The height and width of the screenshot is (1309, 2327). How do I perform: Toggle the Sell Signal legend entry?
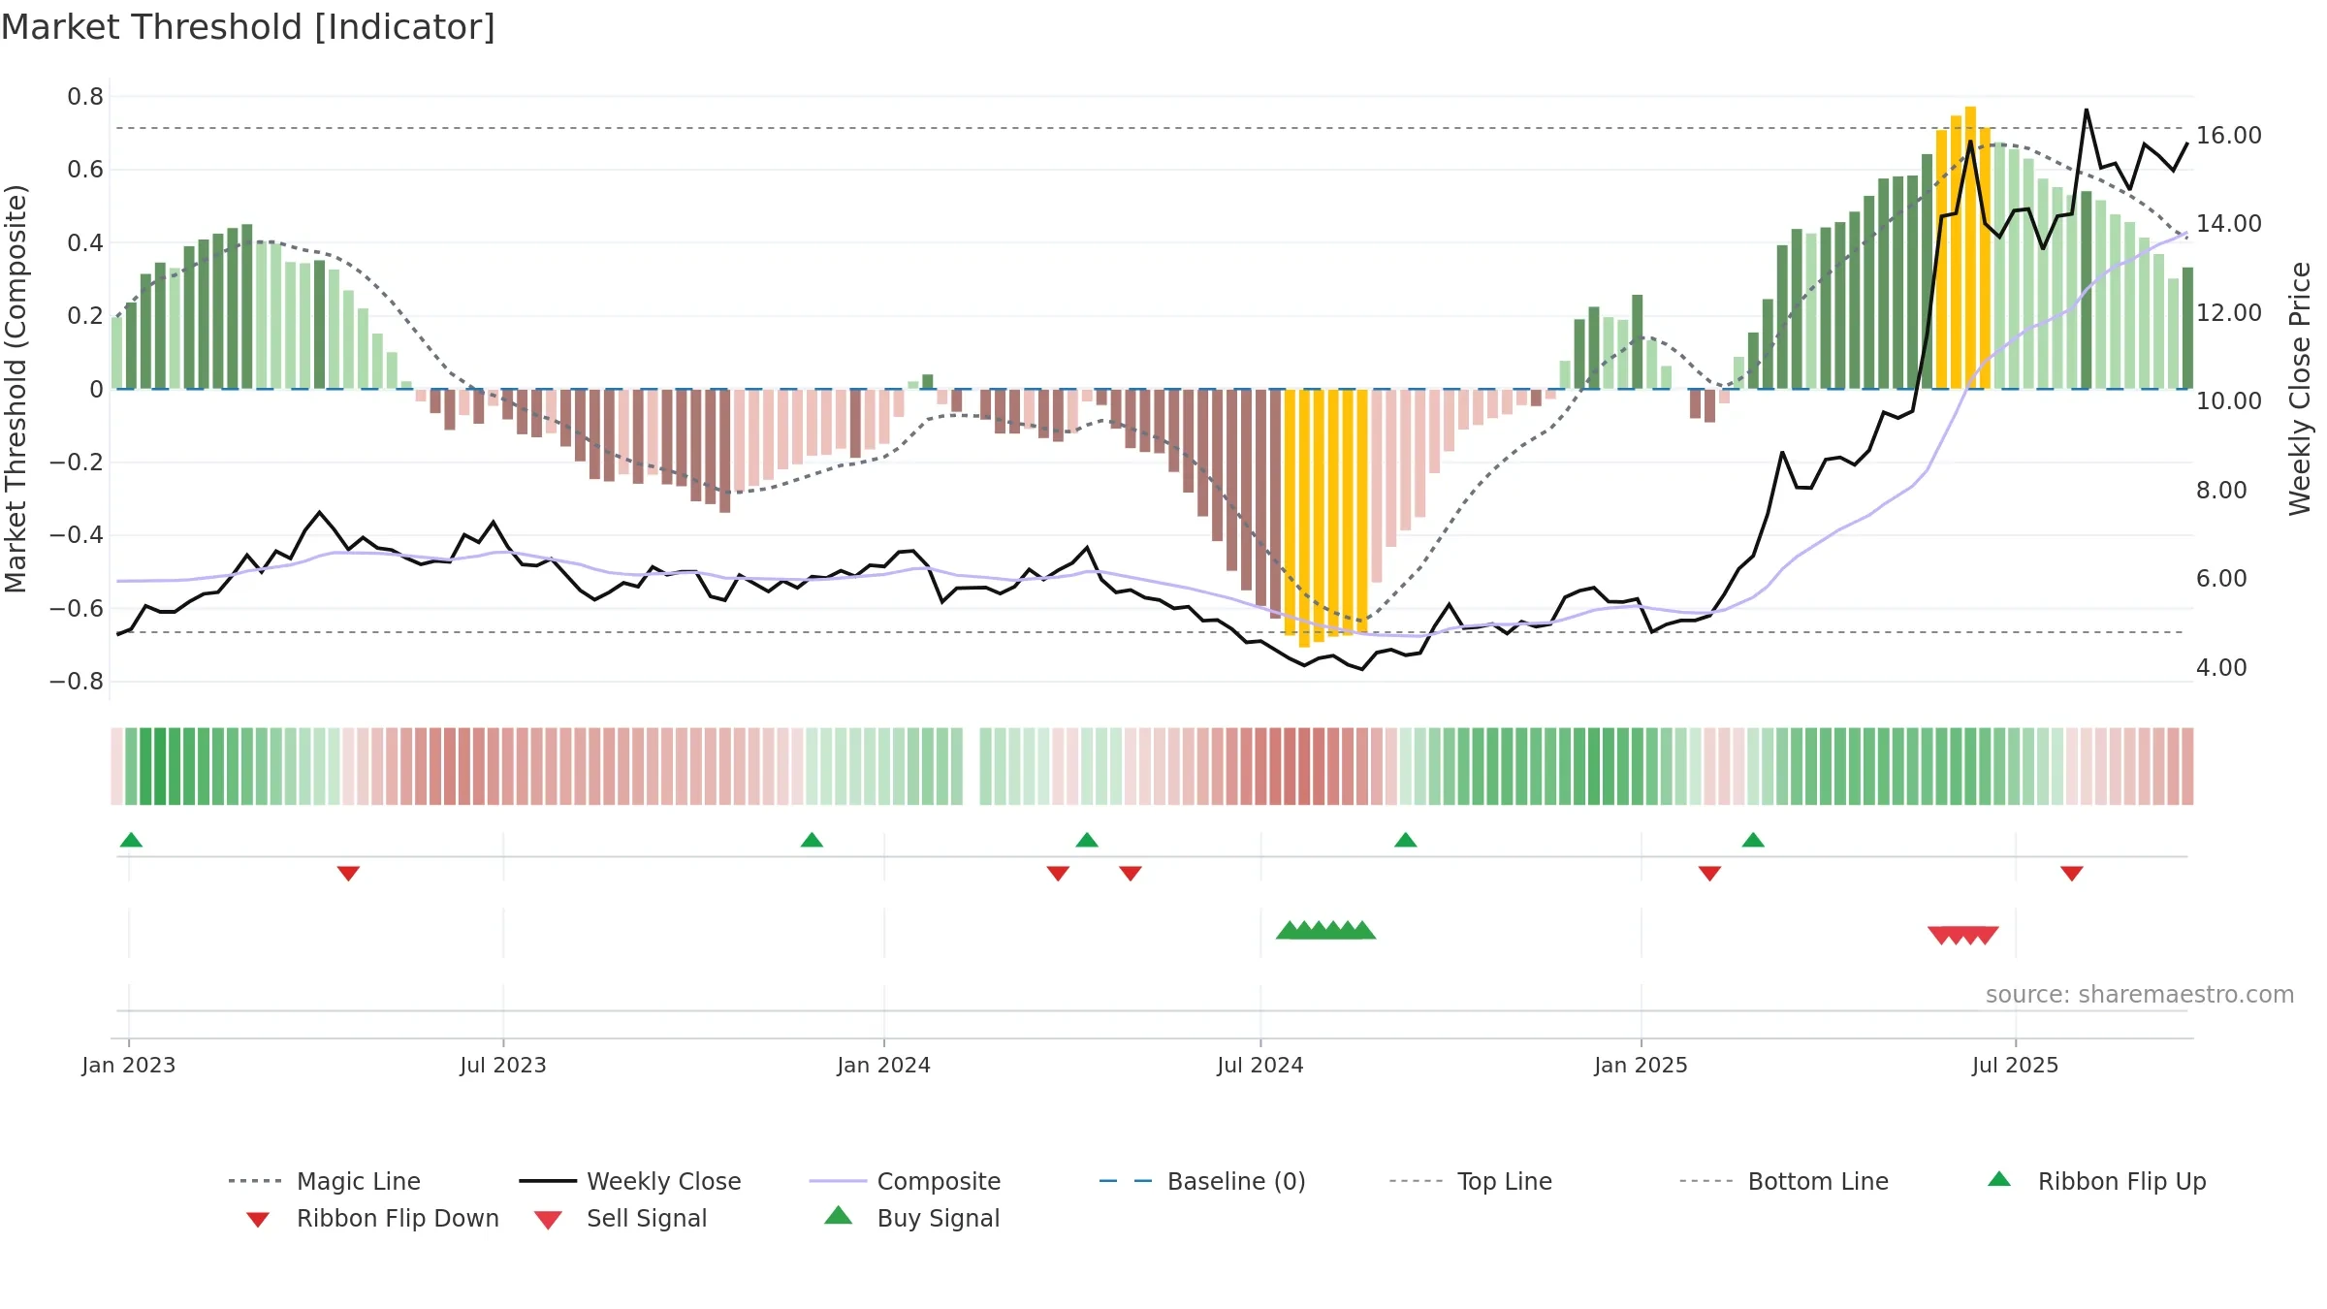click(x=621, y=1218)
